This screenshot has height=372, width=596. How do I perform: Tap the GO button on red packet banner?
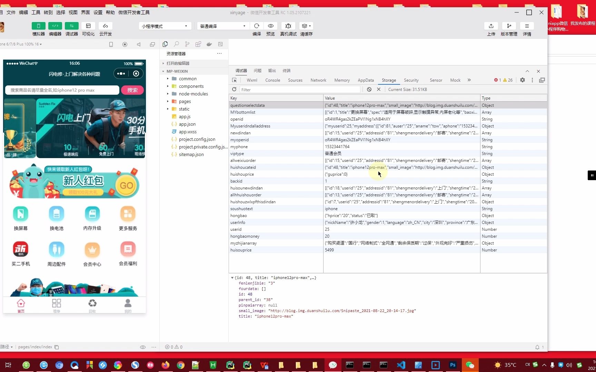pos(126,185)
